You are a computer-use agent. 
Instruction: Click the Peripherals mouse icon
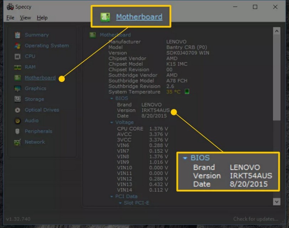17,131
